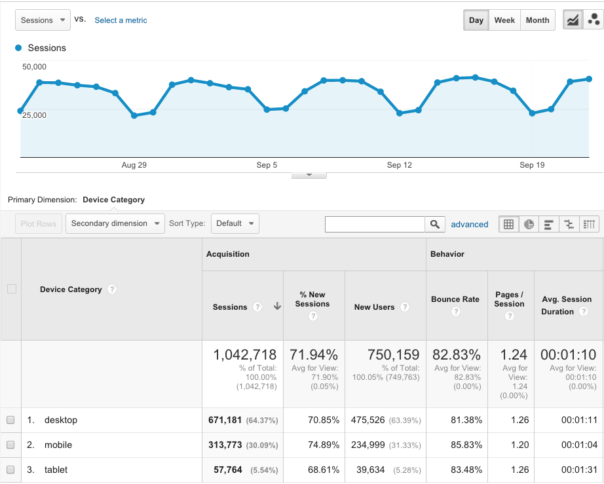Select the header select-all checkbox
This screenshot has height=484, width=604.
point(10,289)
